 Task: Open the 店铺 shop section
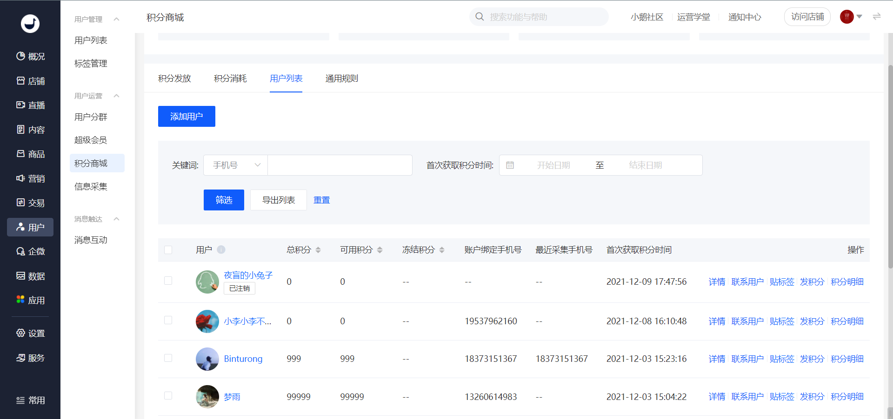(x=30, y=81)
